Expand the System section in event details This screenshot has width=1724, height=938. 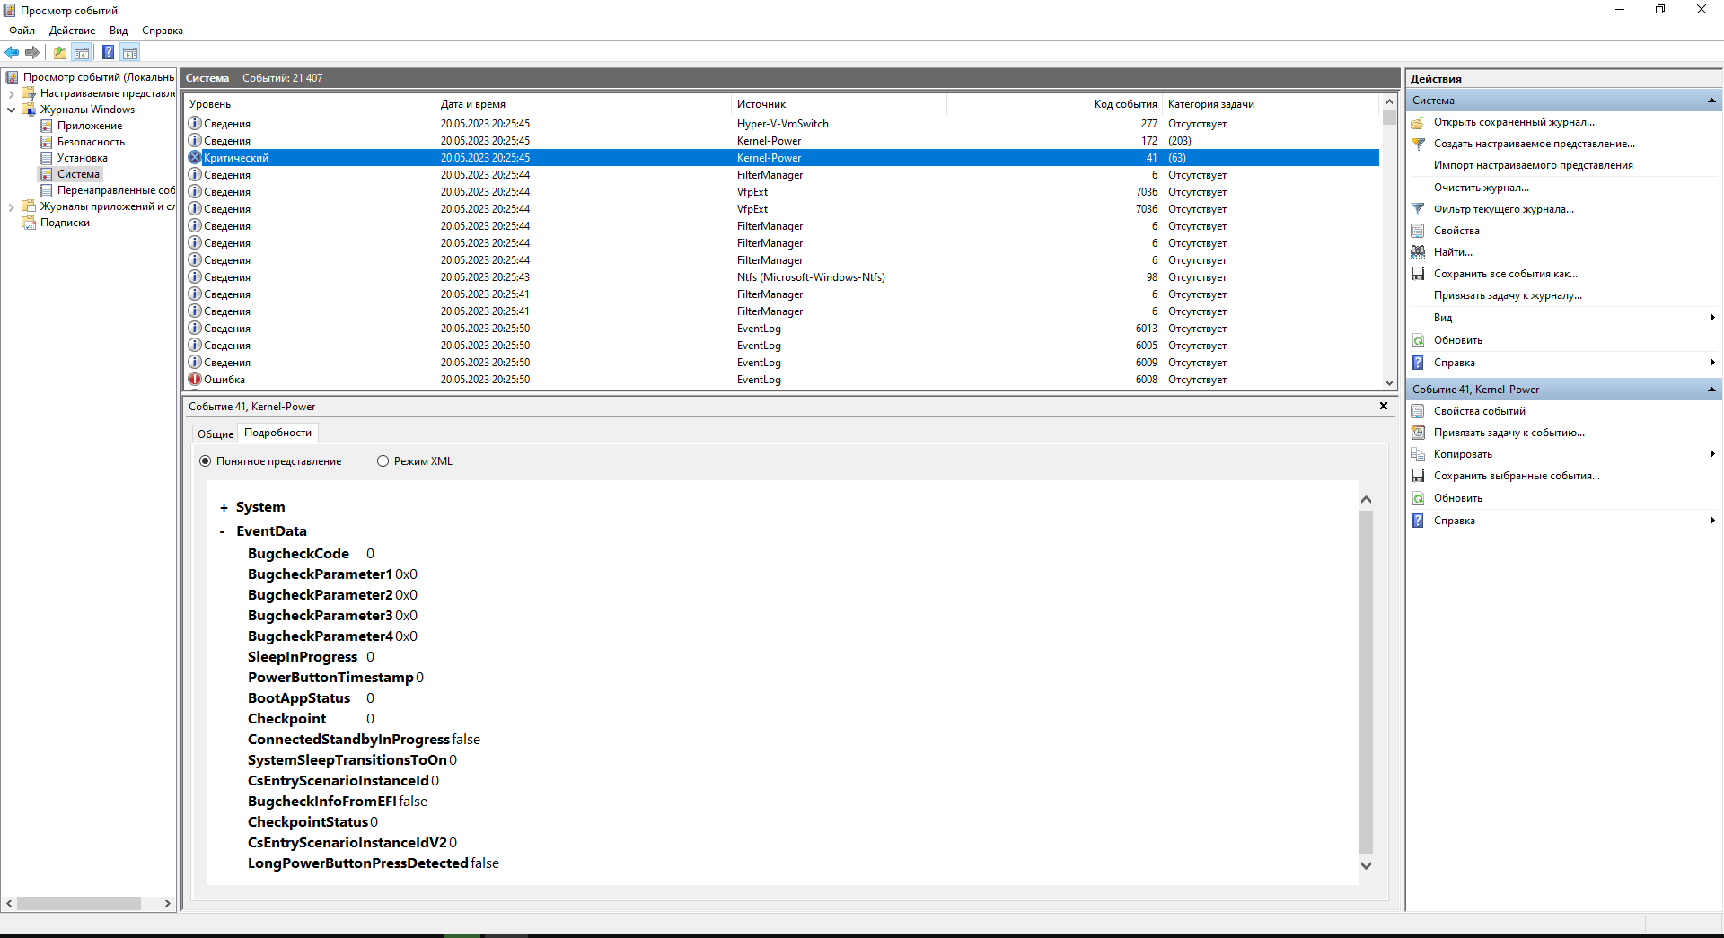[x=224, y=508]
